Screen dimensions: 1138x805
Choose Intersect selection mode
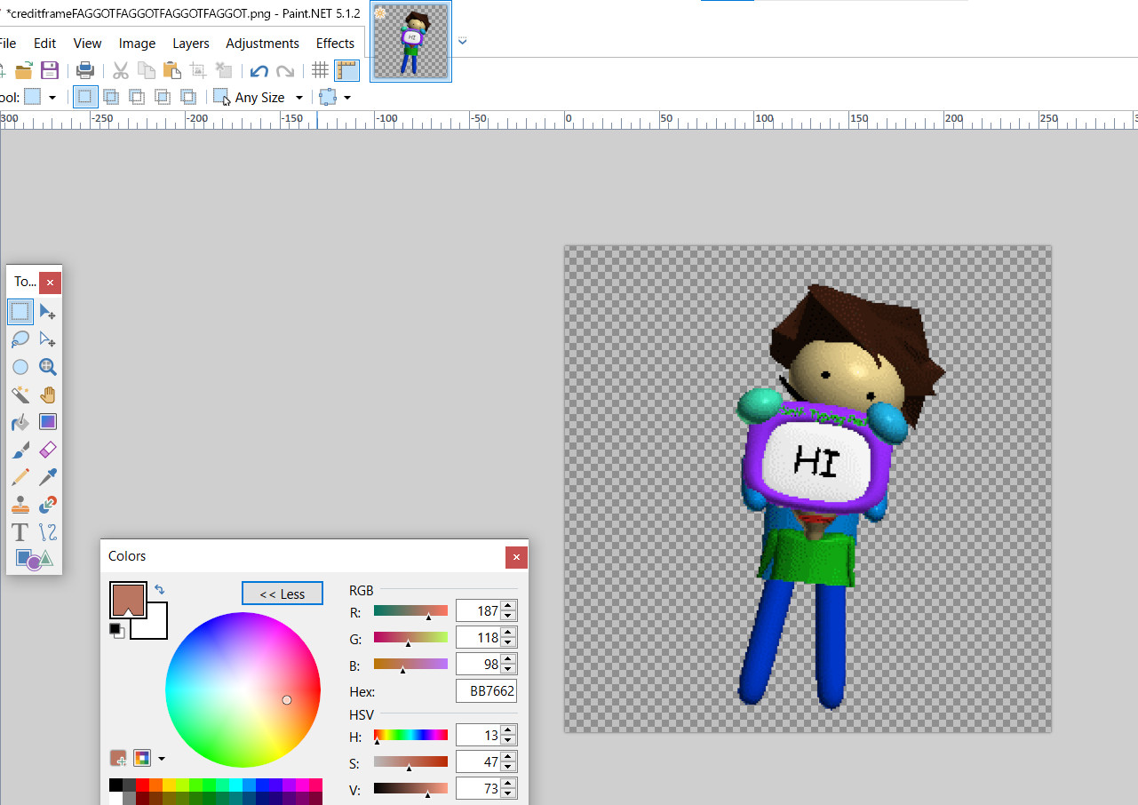click(x=163, y=97)
